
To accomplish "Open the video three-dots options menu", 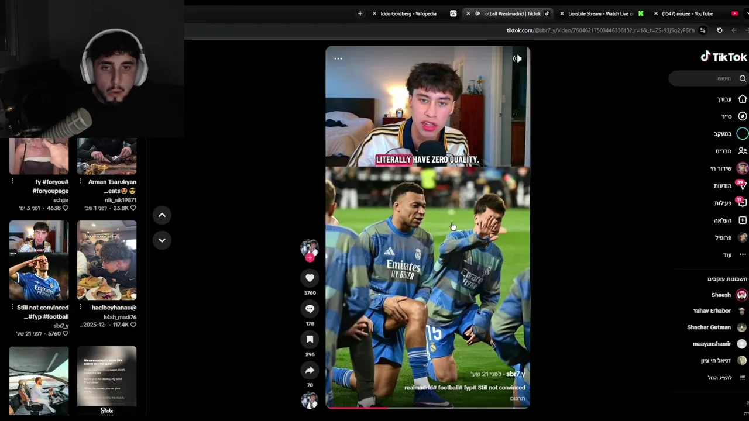I will tap(338, 58).
